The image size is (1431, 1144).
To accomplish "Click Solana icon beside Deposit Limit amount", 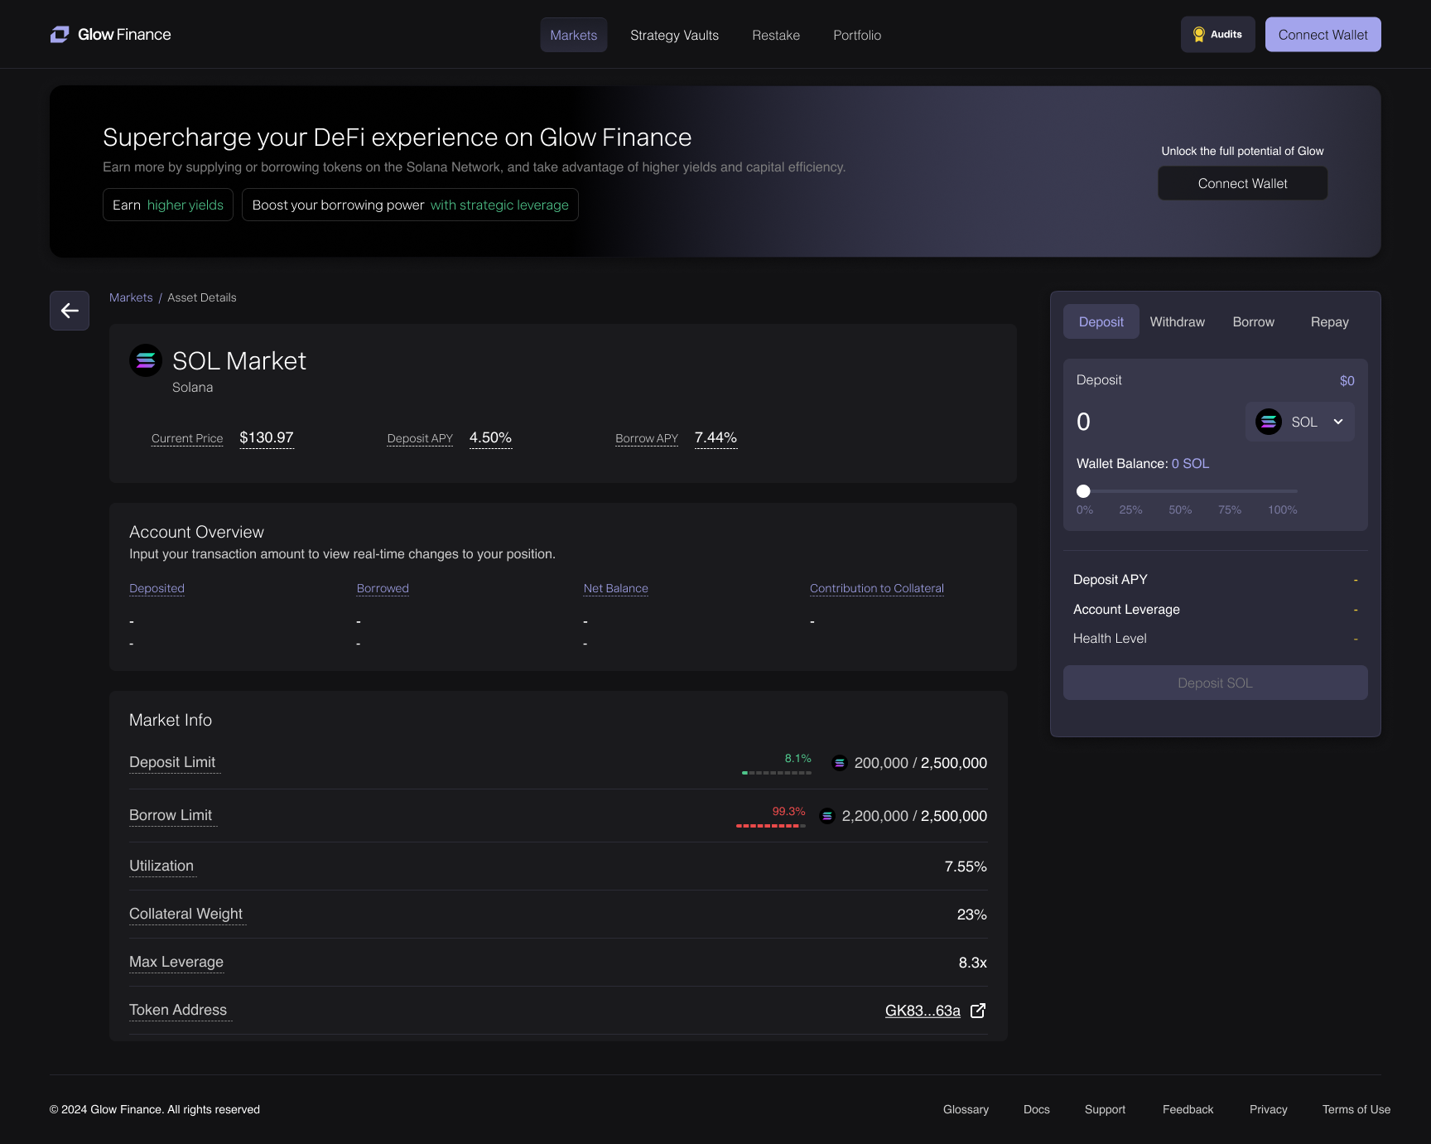I will click(839, 763).
